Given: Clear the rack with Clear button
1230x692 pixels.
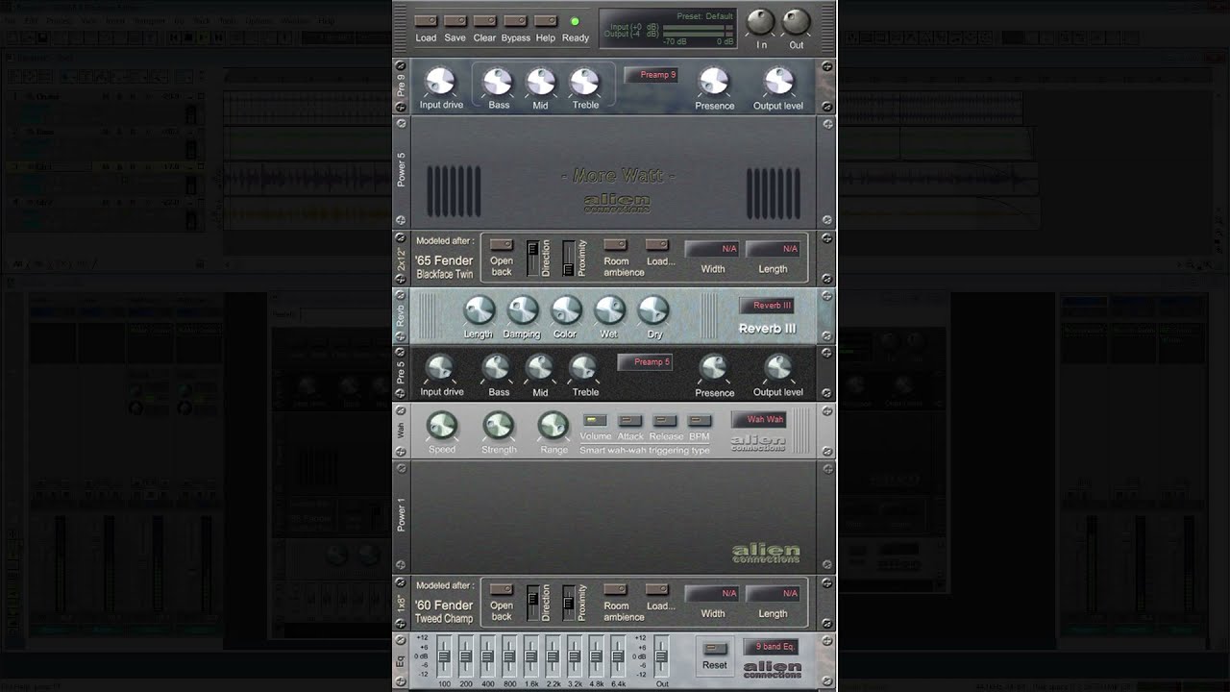Looking at the screenshot, I should pyautogui.click(x=485, y=21).
